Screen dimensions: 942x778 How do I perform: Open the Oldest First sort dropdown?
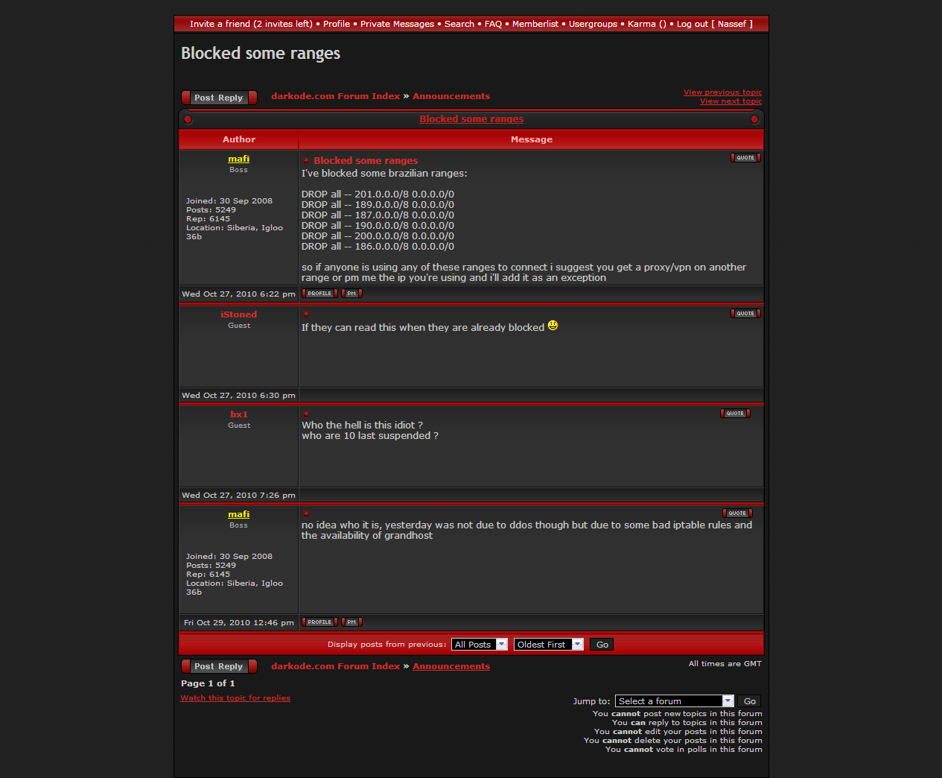[x=548, y=645]
